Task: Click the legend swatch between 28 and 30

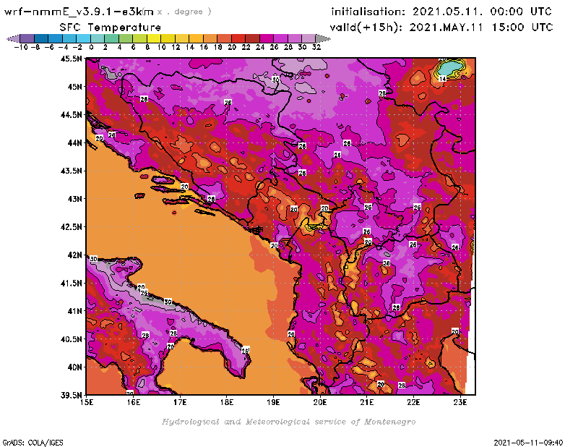Action: [x=295, y=38]
